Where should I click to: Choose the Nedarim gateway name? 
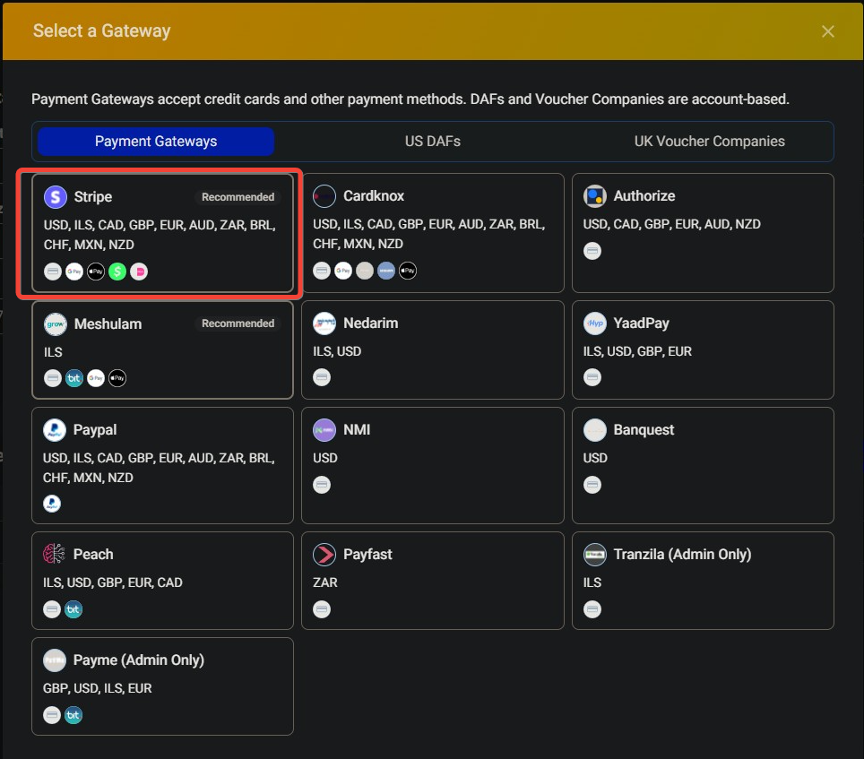[371, 323]
